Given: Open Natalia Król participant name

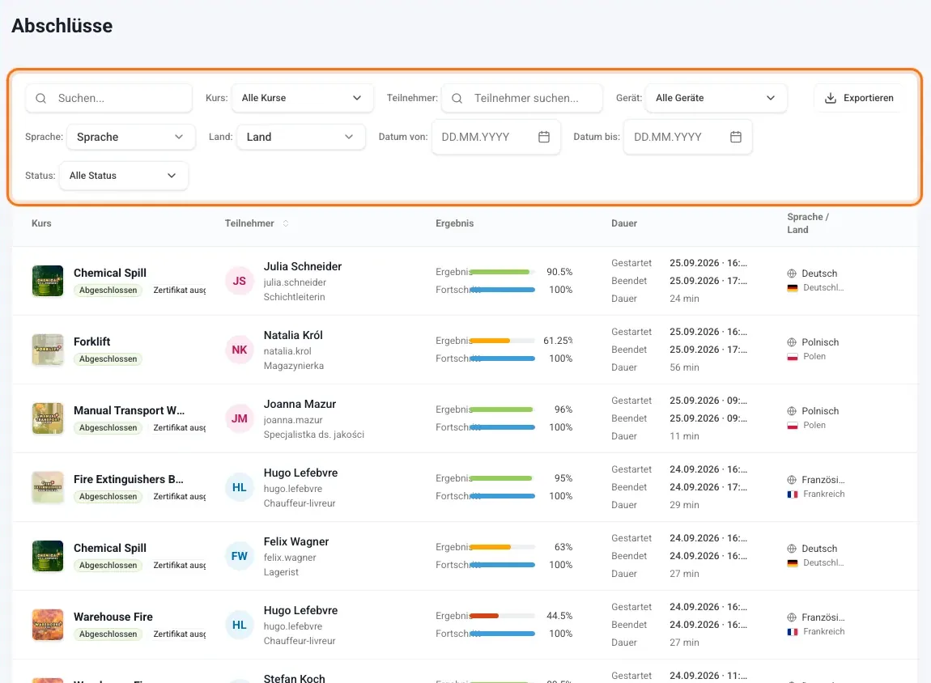Looking at the screenshot, I should pyautogui.click(x=293, y=335).
